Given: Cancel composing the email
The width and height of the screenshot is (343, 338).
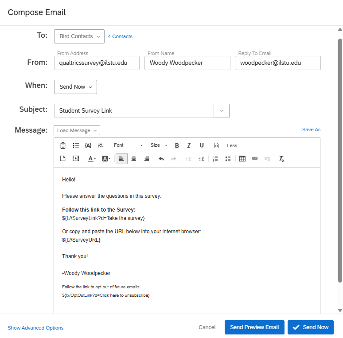Looking at the screenshot, I should click(207, 327).
